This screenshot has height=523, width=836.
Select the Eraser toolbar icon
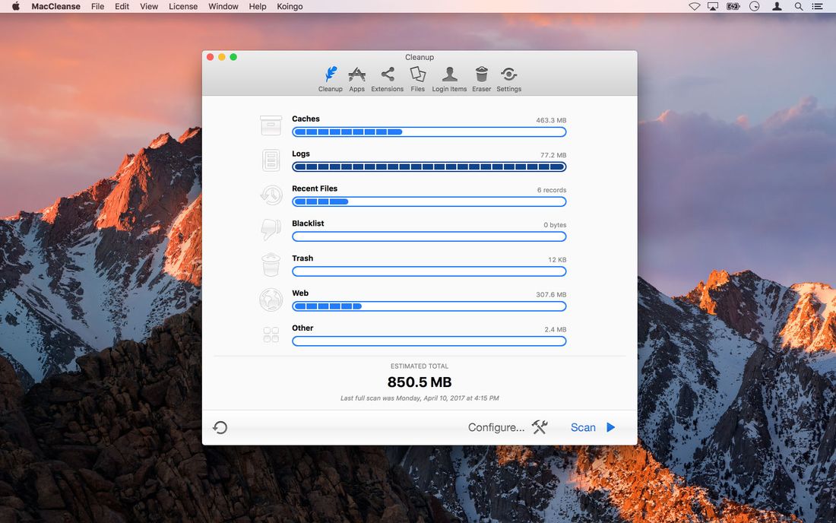click(x=481, y=74)
